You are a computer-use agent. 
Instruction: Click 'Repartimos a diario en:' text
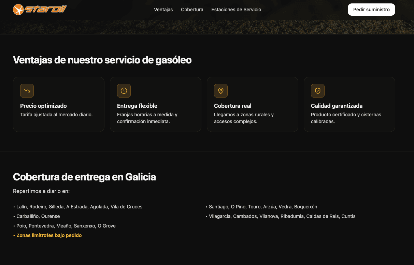[41, 191]
